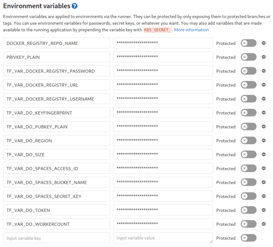
Task: Delete the TF_VAR_DO_TOKEN variable row
Action: (264, 210)
